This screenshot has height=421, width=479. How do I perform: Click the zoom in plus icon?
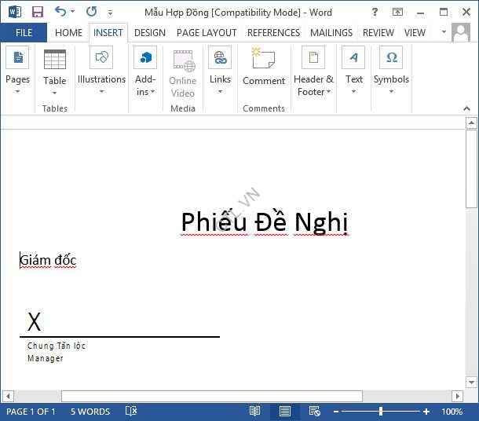[426, 412]
